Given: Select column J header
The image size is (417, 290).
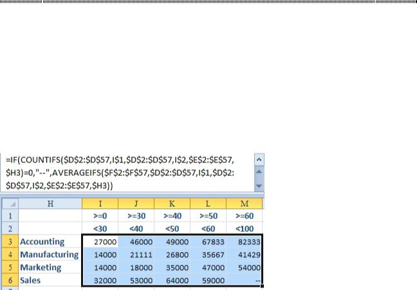Looking at the screenshot, I should tap(136, 204).
